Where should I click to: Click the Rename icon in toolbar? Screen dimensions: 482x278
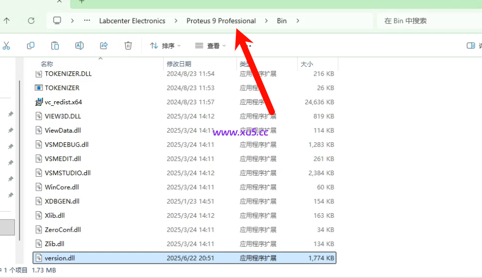pos(79,46)
